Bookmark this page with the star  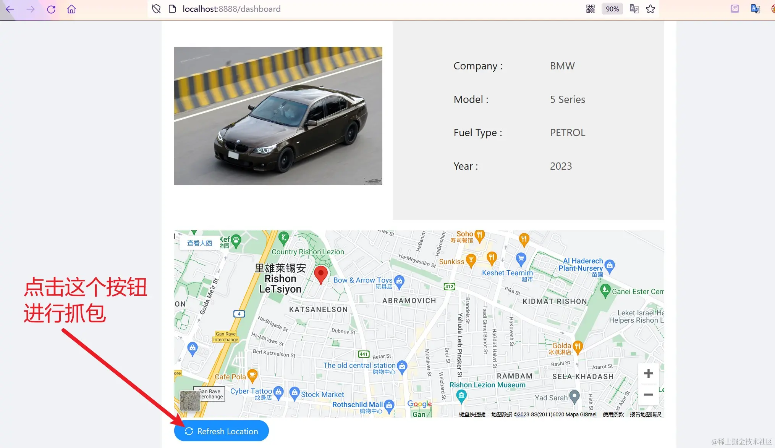[650, 9]
